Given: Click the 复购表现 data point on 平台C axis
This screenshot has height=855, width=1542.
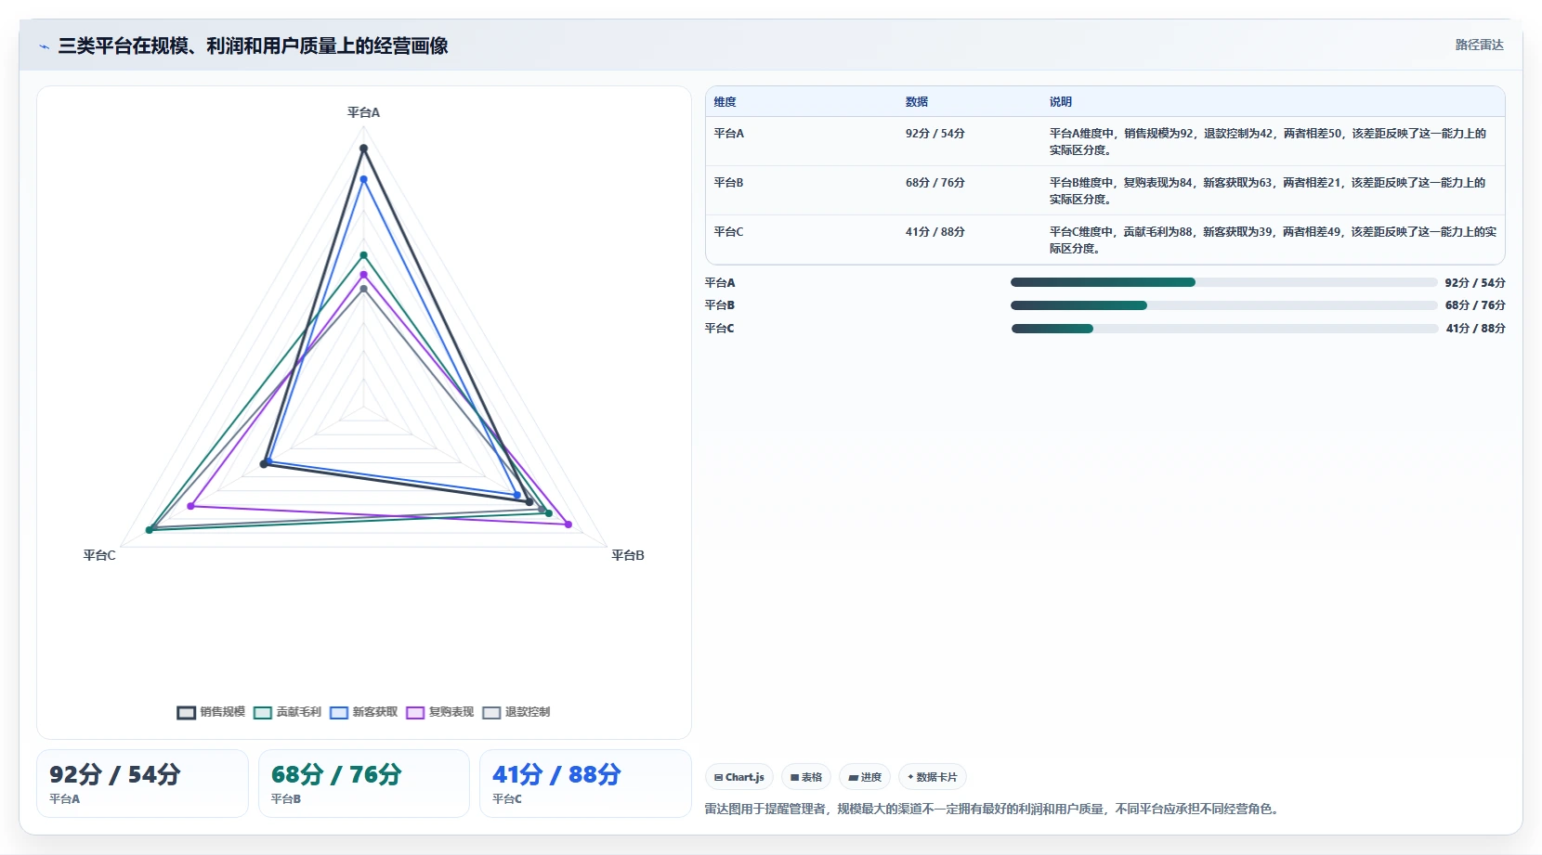Looking at the screenshot, I should 191,506.
